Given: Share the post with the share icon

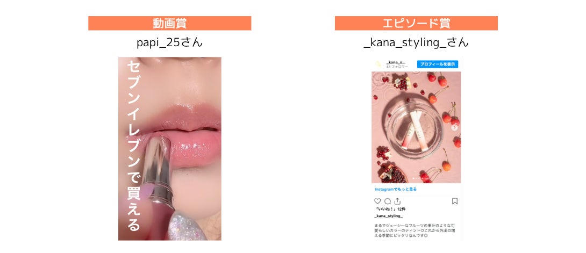Looking at the screenshot, I should [397, 201].
